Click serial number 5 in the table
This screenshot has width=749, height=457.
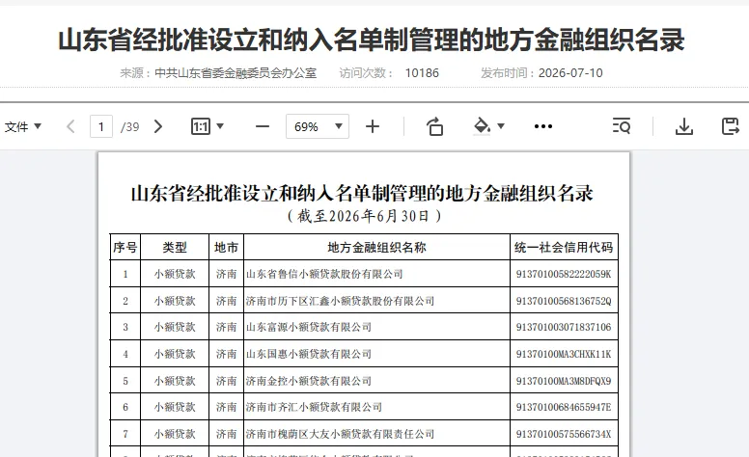125,381
